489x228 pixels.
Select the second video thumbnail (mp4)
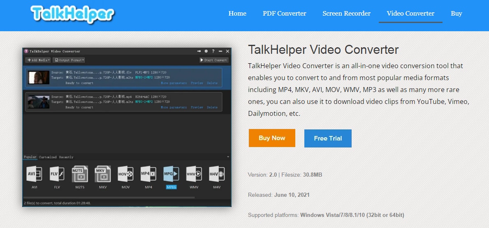pos(38,101)
